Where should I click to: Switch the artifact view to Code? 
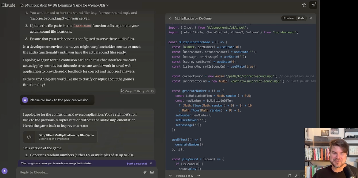[x=301, y=18]
